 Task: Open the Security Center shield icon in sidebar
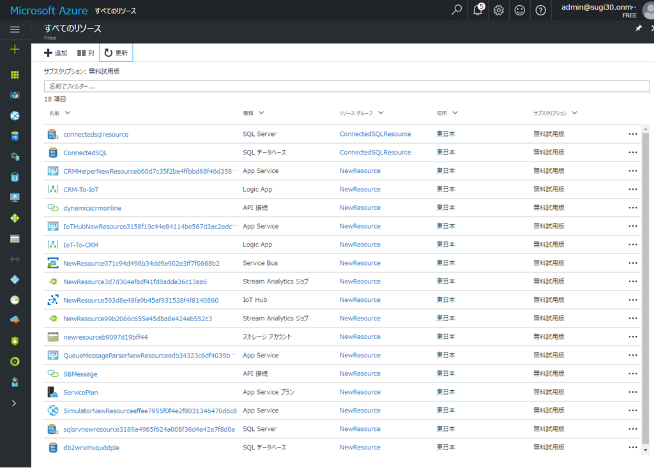pyautogui.click(x=15, y=341)
